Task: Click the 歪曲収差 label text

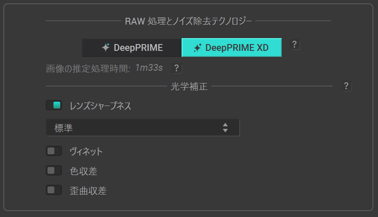Action: click(x=88, y=191)
